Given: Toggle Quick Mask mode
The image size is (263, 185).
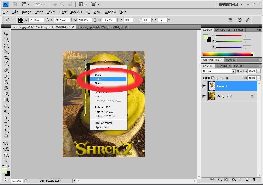Looking at the screenshot, I should [x=6, y=179].
